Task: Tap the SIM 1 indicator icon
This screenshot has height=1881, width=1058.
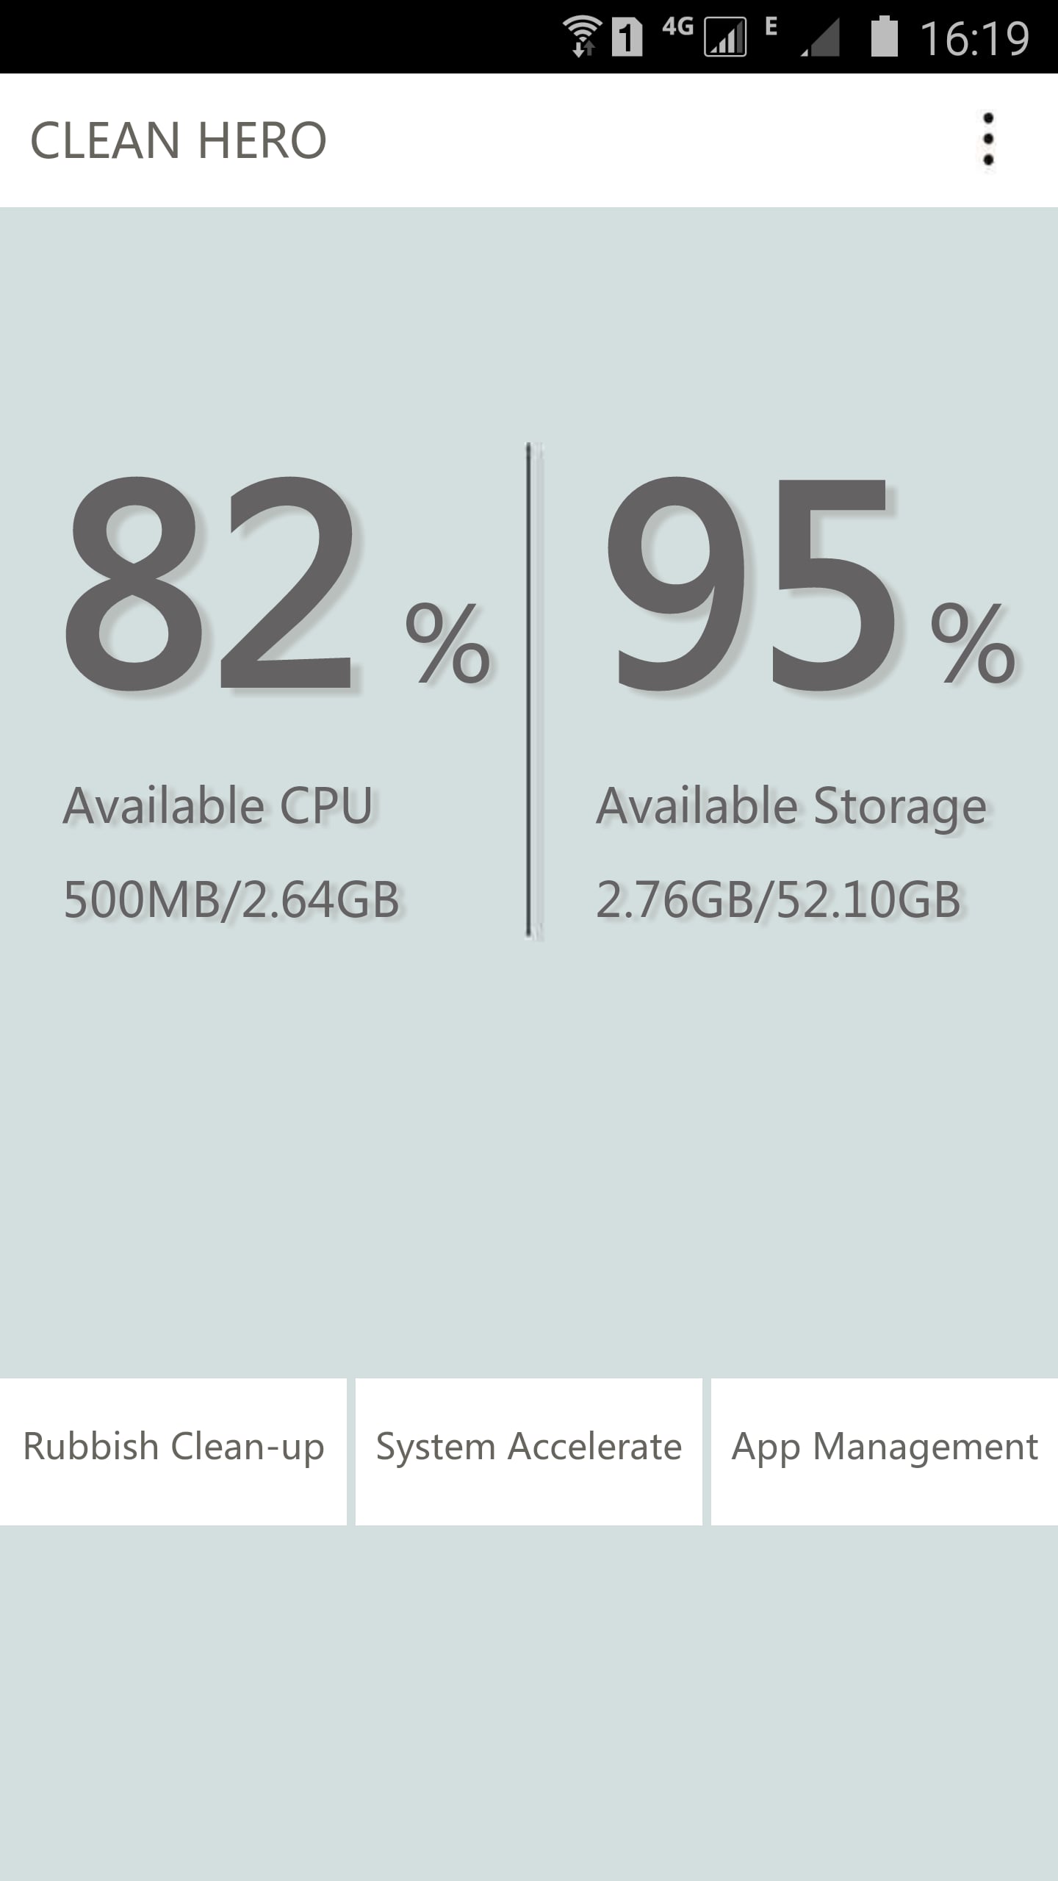Action: pos(627,37)
